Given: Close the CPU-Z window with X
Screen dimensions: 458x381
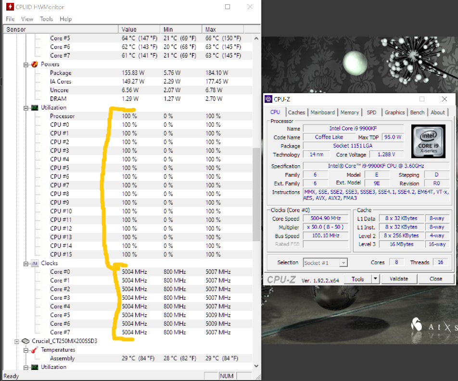Looking at the screenshot, I should coord(444,99).
